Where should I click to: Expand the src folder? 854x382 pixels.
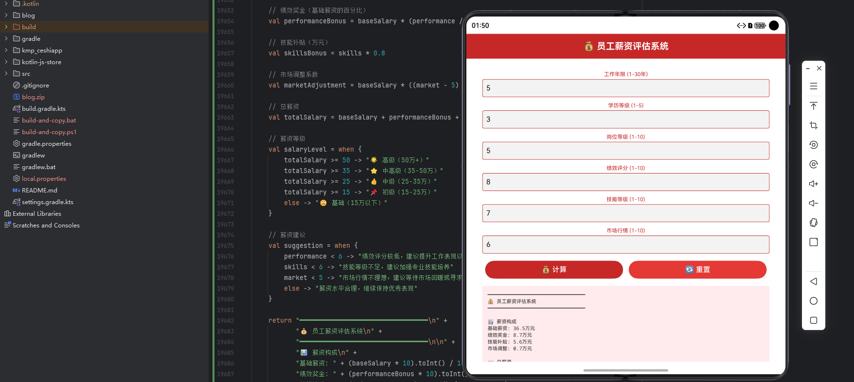pyautogui.click(x=6, y=73)
